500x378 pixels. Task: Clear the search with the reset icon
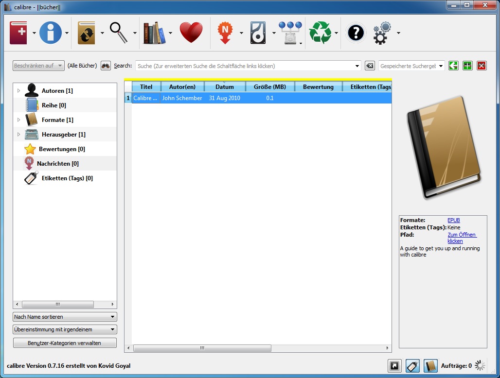point(370,66)
